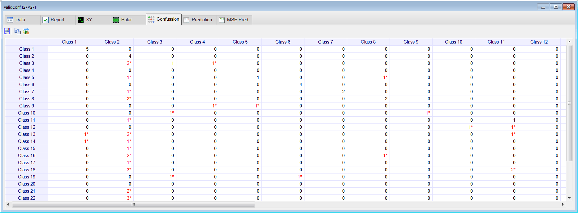Select the Class 13 row header
This screenshot has height=213, width=578.
point(27,134)
